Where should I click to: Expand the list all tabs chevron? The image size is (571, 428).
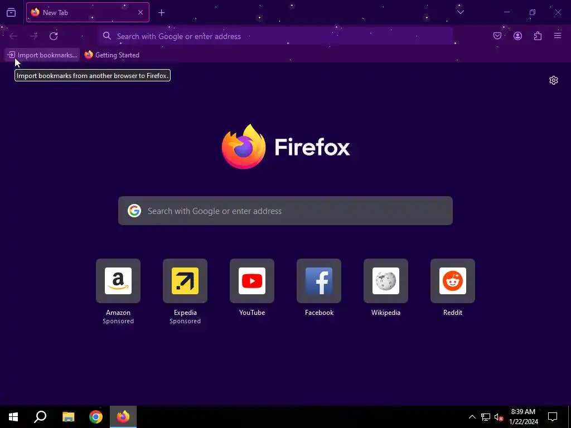[460, 12]
